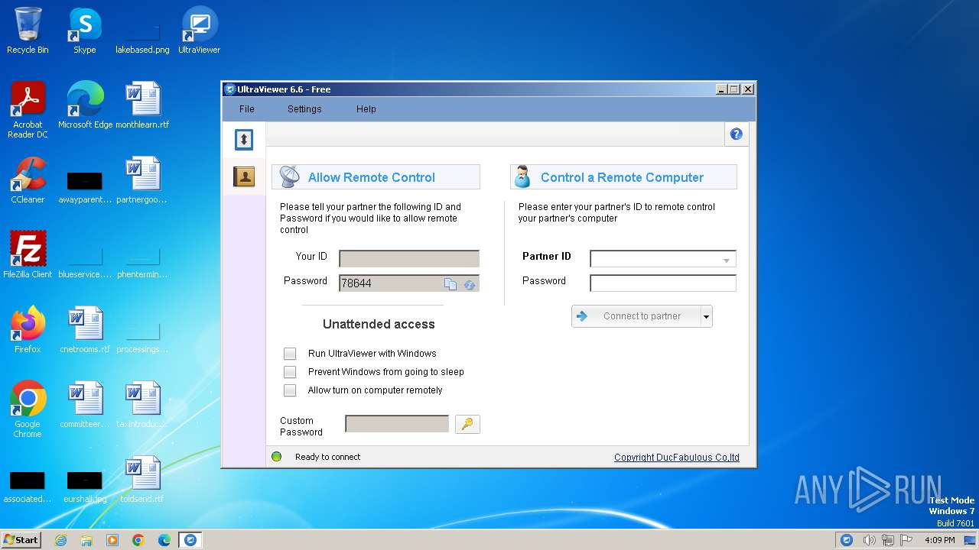Viewport: 979px width, 550px height.
Task: Open the UltraViewer desktop shortcut
Action: pyautogui.click(x=199, y=31)
